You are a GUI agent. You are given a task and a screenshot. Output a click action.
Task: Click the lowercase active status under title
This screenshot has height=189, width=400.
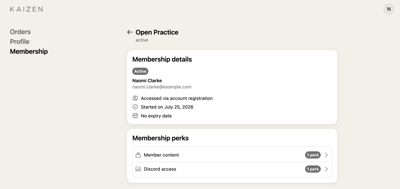pyautogui.click(x=142, y=40)
